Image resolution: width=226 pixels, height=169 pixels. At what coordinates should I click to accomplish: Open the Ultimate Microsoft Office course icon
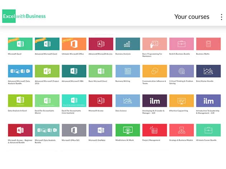pyautogui.click(x=74, y=44)
